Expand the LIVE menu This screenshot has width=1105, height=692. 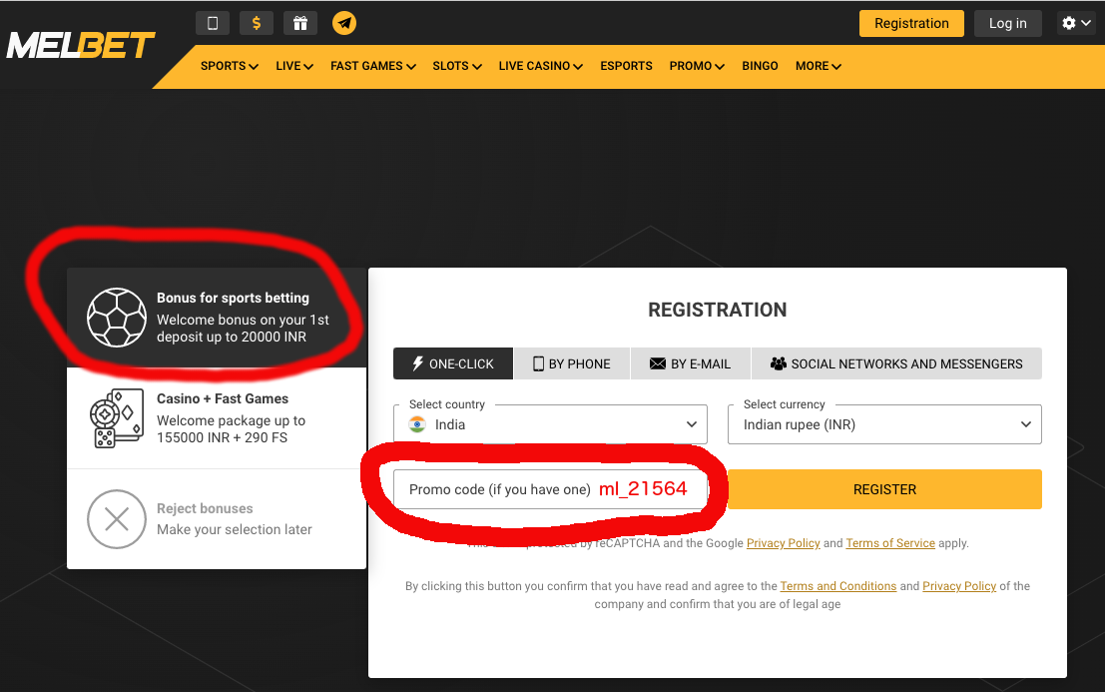coord(293,66)
